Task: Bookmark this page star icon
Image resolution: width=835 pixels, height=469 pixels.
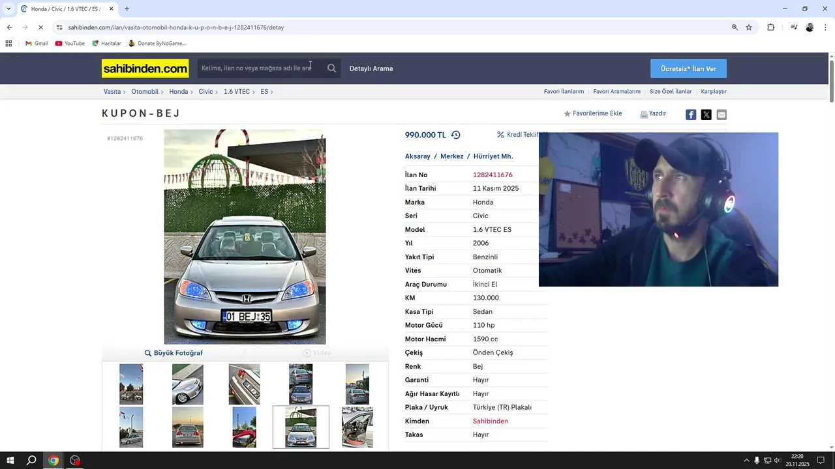Action: click(x=749, y=27)
